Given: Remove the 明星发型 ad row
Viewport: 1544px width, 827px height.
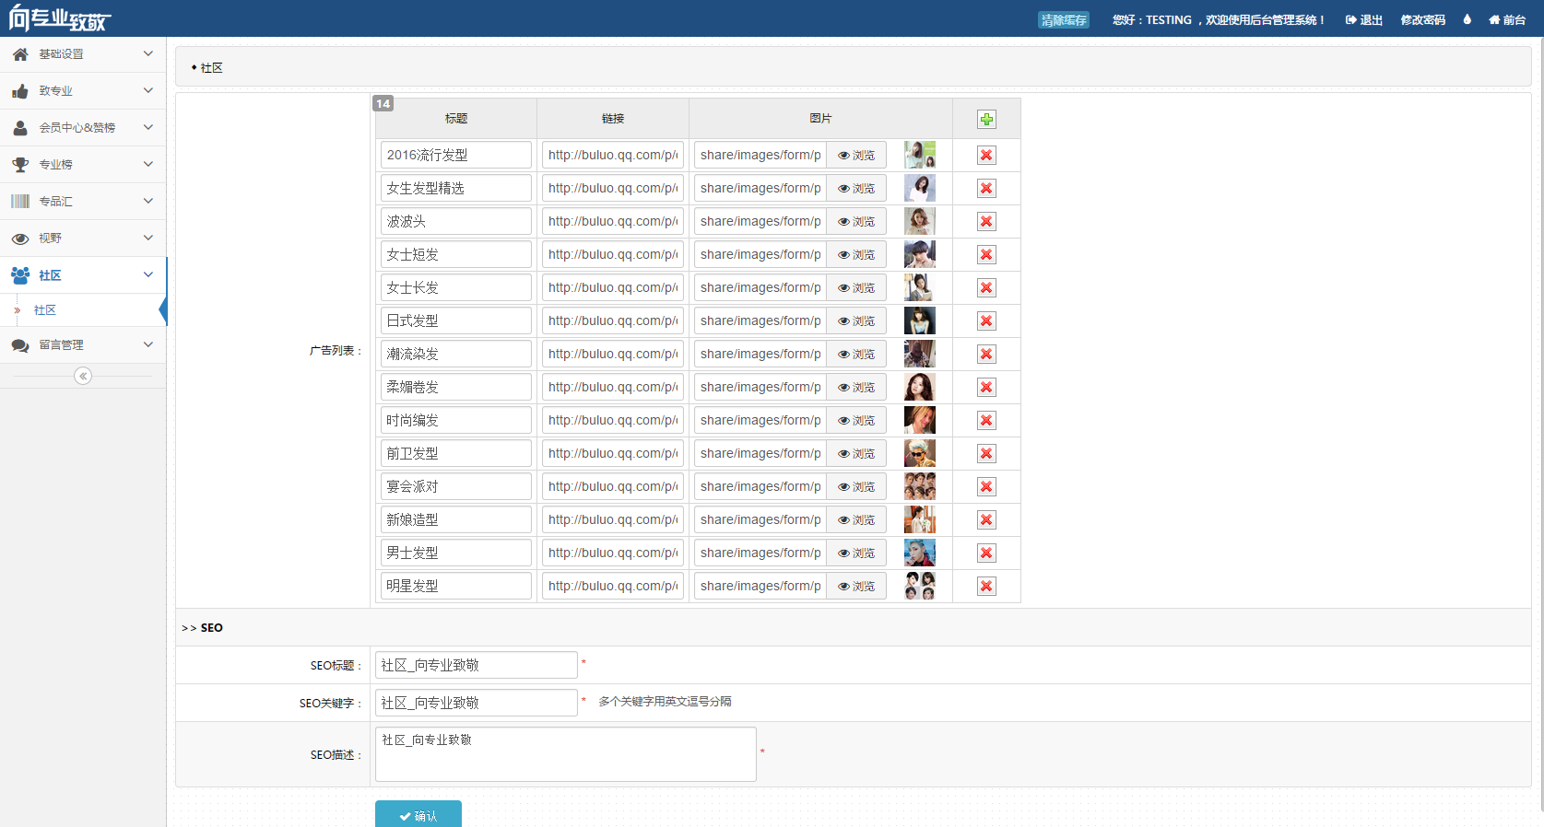Looking at the screenshot, I should pos(986,587).
